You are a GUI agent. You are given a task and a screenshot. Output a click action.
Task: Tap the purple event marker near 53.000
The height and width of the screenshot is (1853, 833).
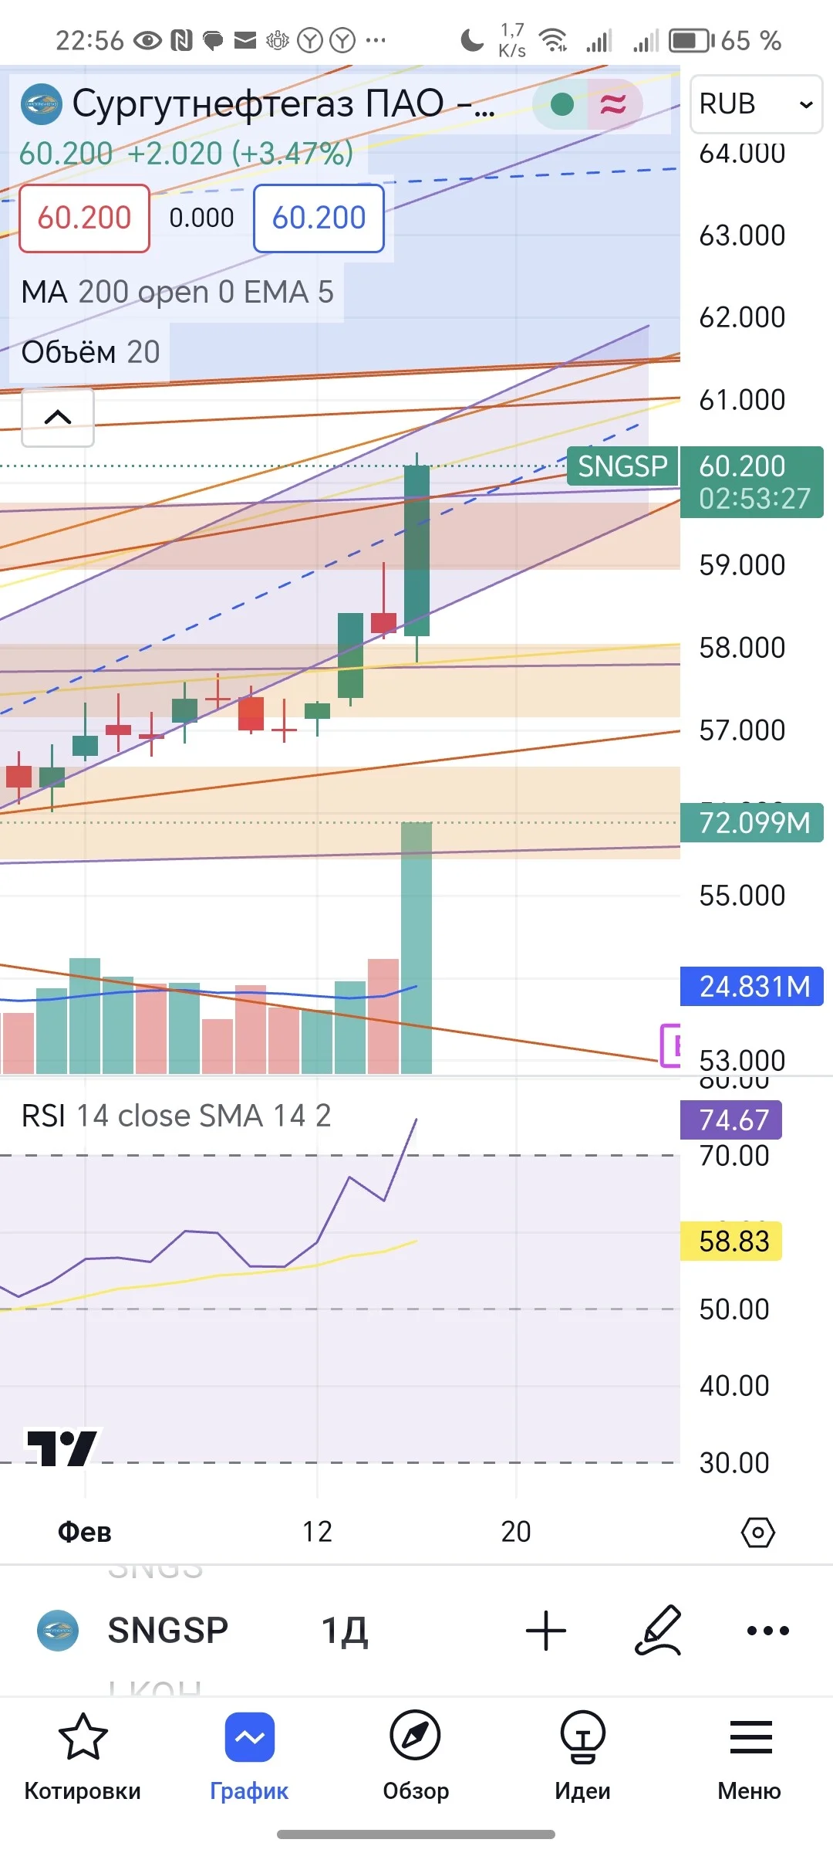(671, 1045)
